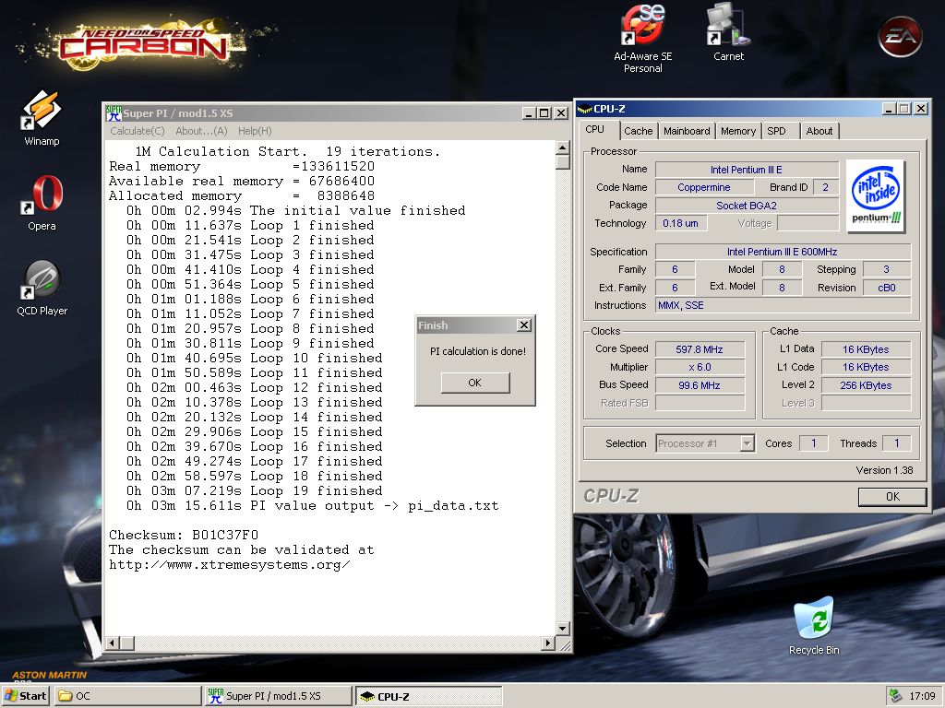Click the xtremesystems.org URL text
The height and width of the screenshot is (708, 945).
[229, 565]
